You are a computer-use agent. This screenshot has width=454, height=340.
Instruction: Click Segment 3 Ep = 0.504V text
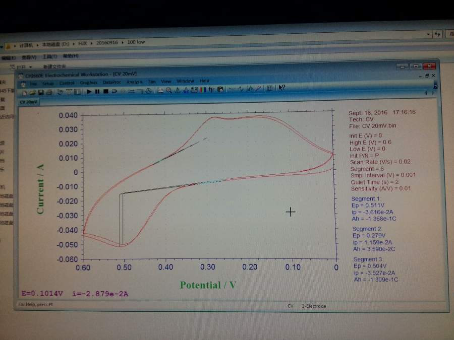pyautogui.click(x=370, y=266)
